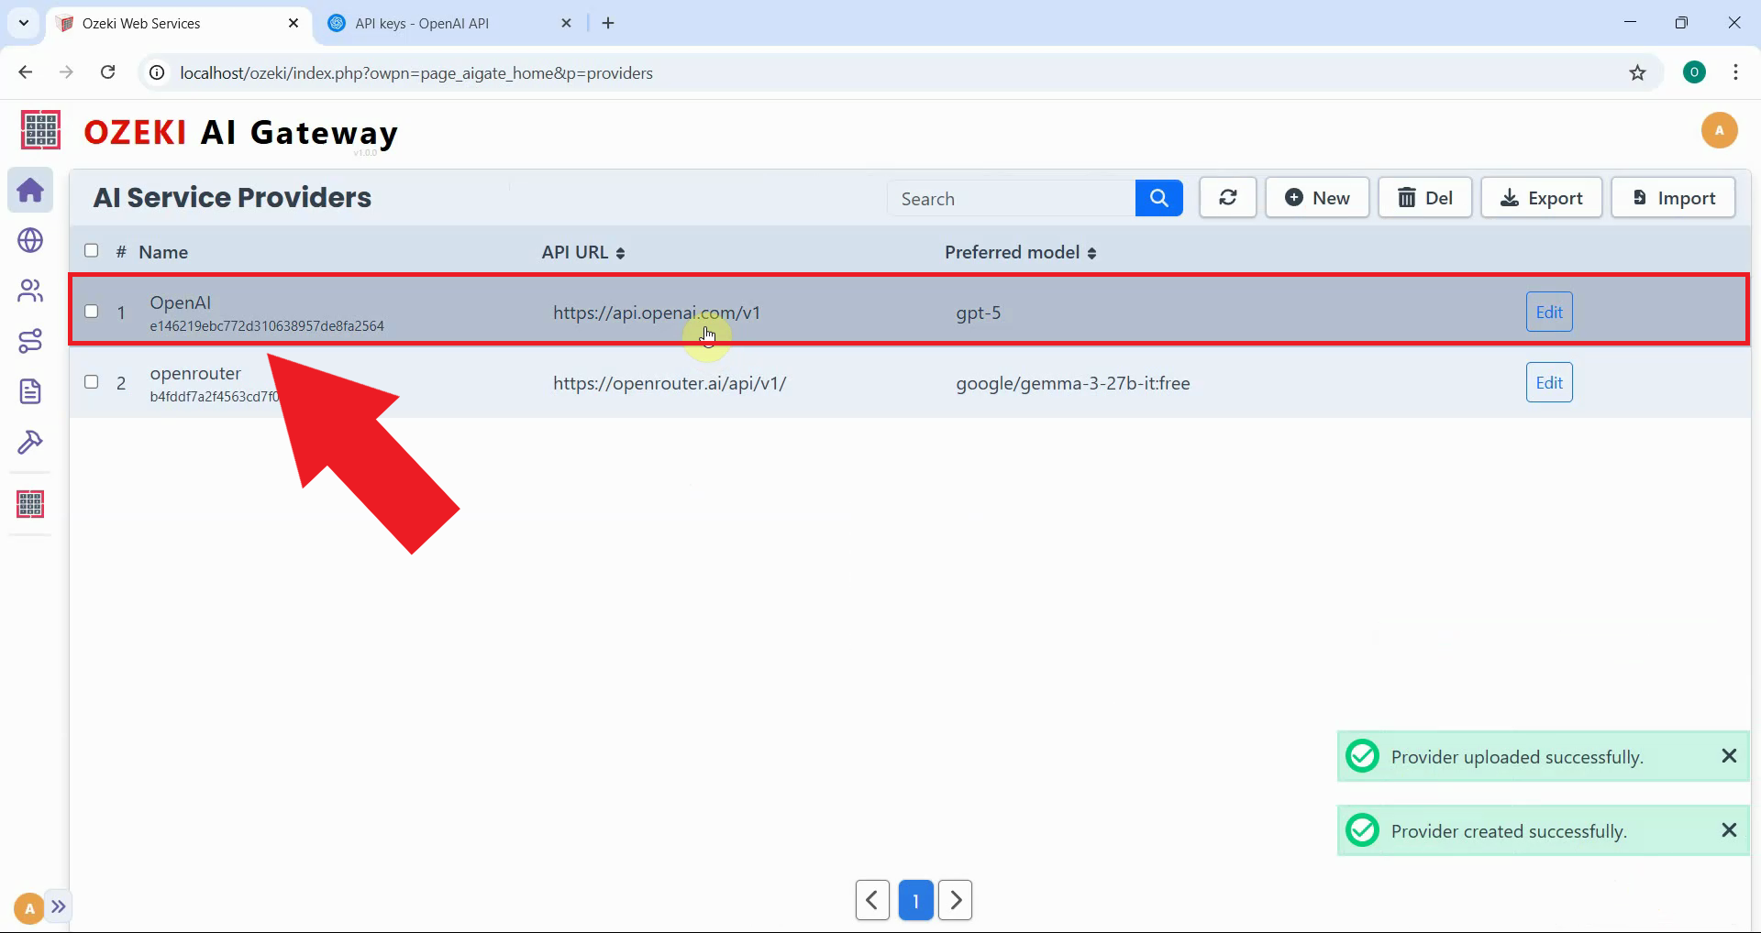Select the openrouter provider checkbox

click(x=92, y=382)
